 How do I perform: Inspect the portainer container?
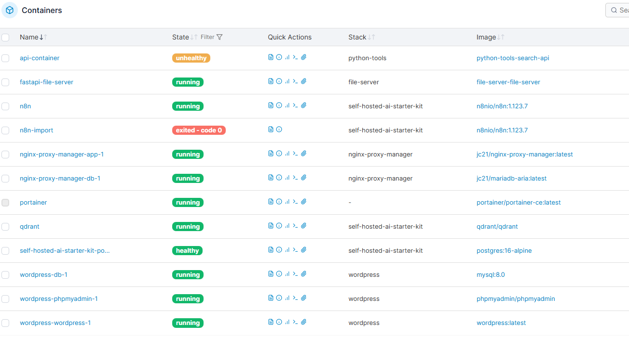tap(279, 202)
